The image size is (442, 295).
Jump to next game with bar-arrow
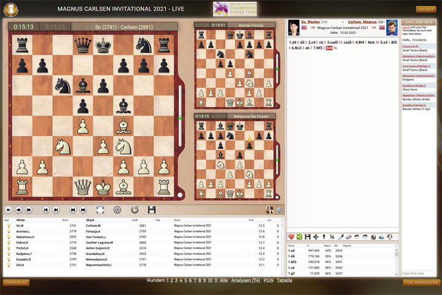coord(56,210)
